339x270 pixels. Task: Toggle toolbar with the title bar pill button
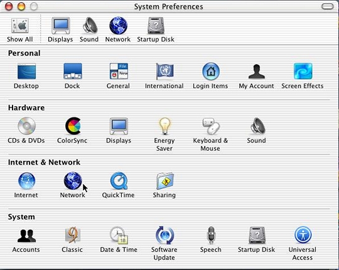pos(327,6)
